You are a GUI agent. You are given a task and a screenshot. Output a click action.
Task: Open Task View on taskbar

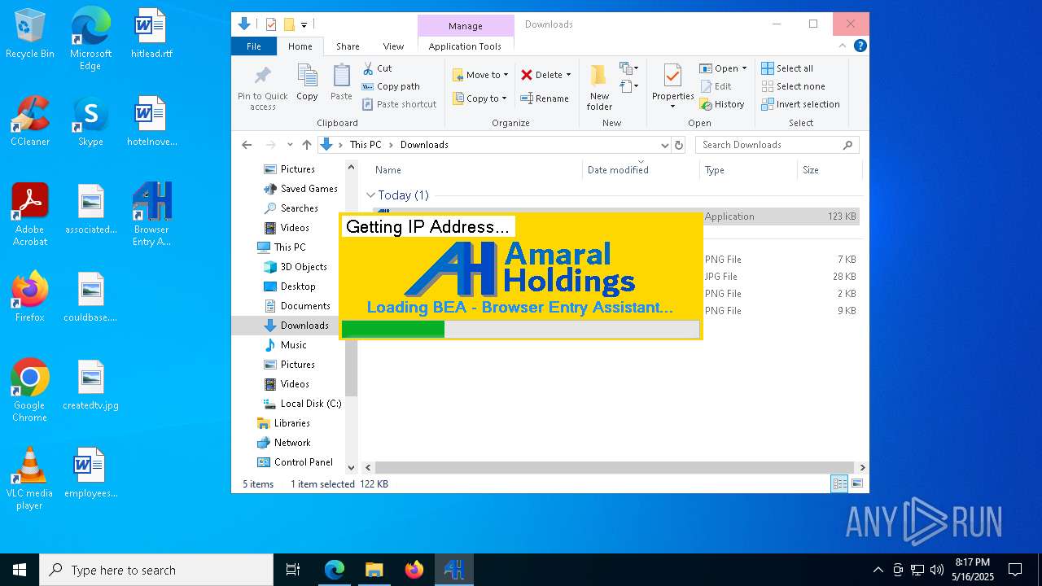pyautogui.click(x=293, y=570)
